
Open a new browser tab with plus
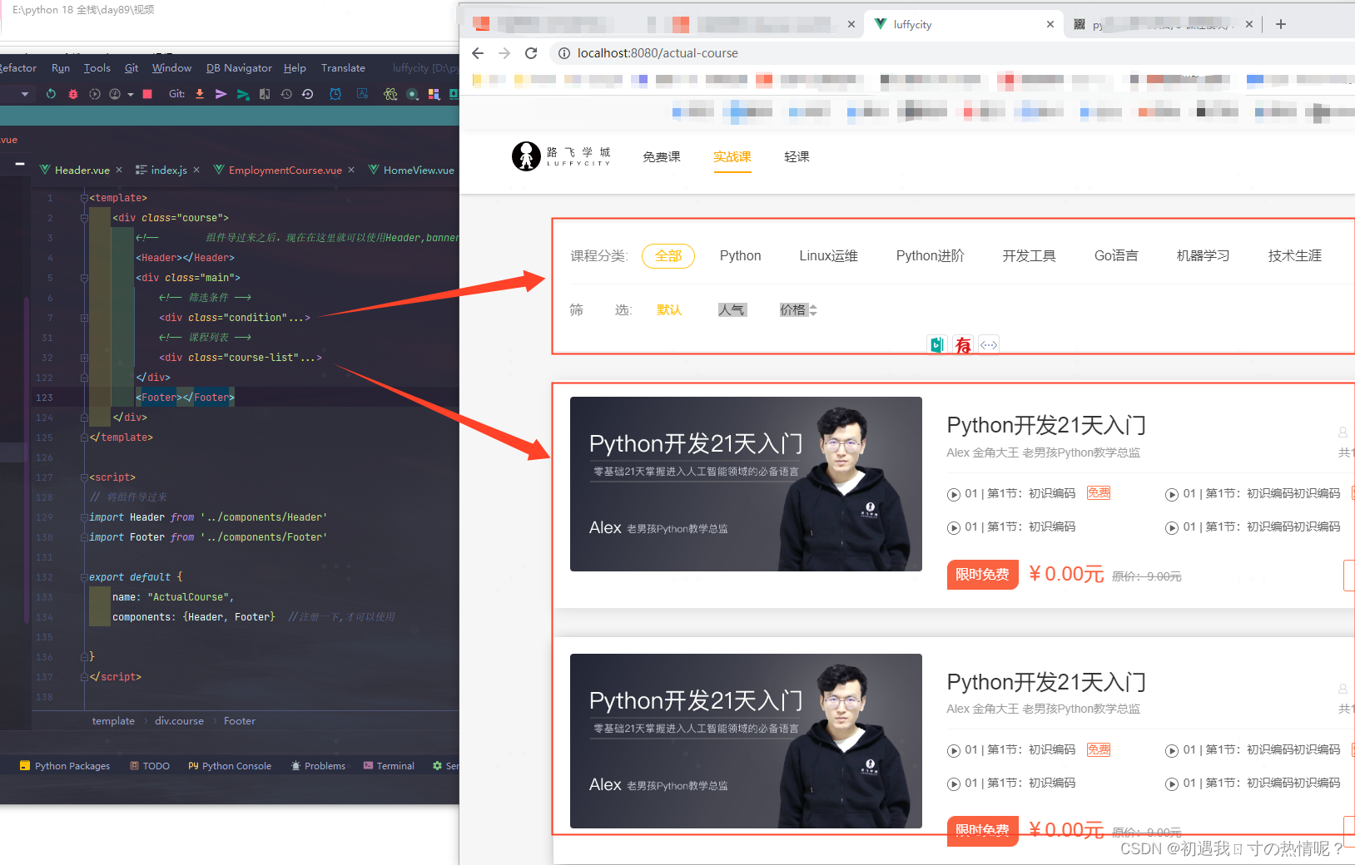[x=1281, y=24]
